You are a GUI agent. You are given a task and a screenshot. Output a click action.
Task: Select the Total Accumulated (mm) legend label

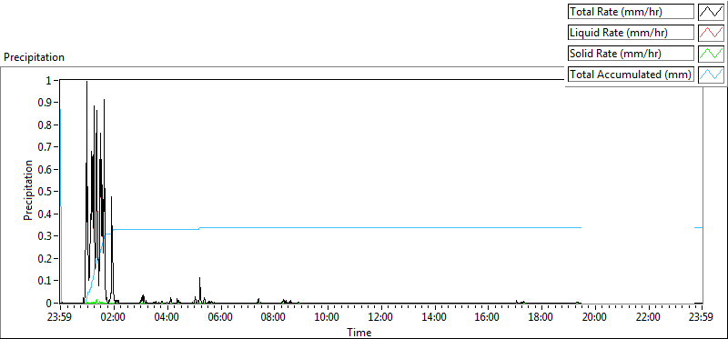click(x=631, y=75)
